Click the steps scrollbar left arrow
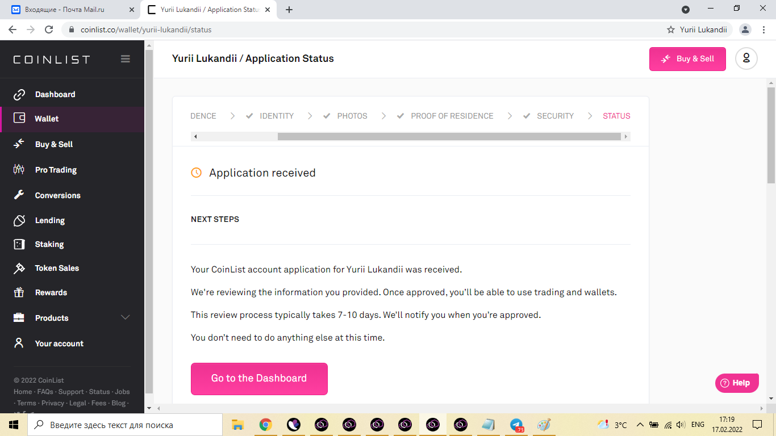Screen dimensions: 776x436 click(x=195, y=136)
